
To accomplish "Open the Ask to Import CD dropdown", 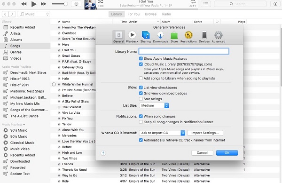I will [x=162, y=133].
